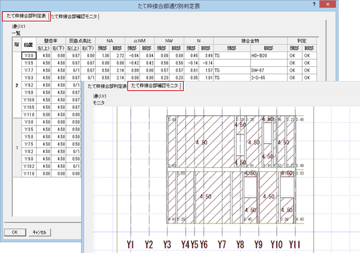Select たて枠接合部判定表 tab in the front monitor window
The width and height of the screenshot is (360, 253).
pyautogui.click(x=107, y=86)
